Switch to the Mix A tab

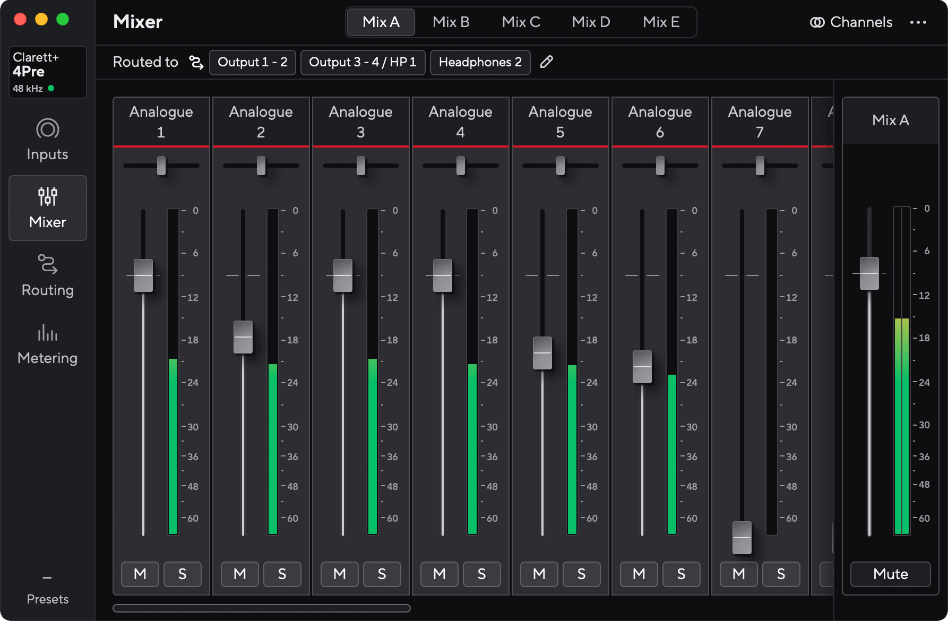381,22
